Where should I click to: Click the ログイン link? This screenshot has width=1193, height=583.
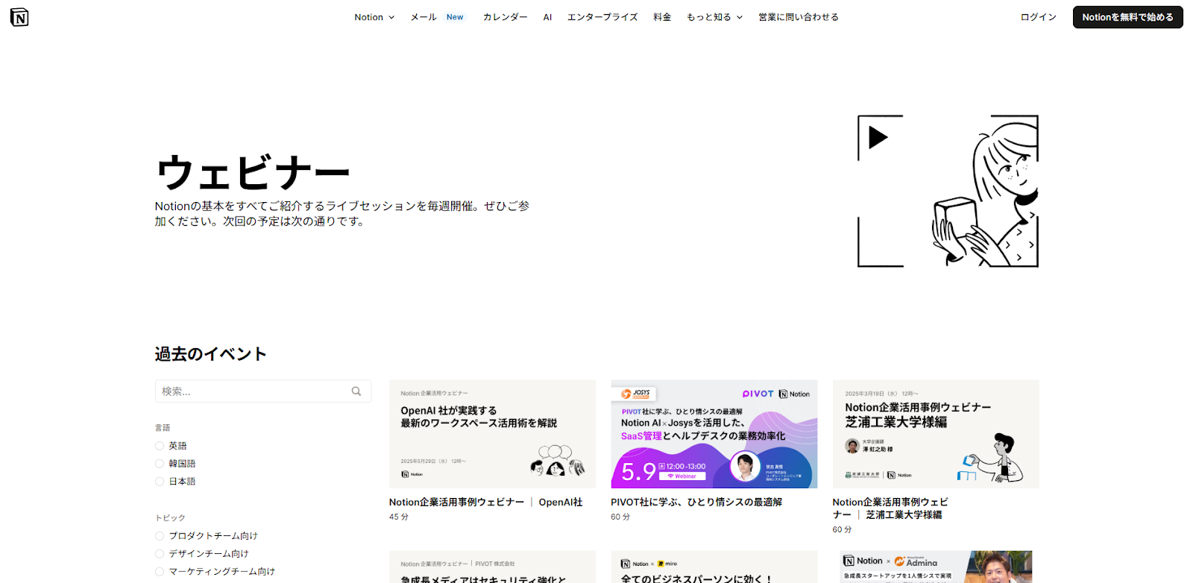(x=1038, y=17)
